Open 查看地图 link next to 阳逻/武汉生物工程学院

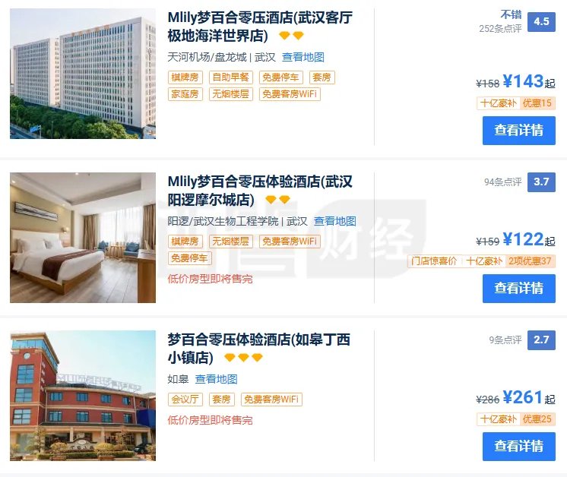coord(335,221)
